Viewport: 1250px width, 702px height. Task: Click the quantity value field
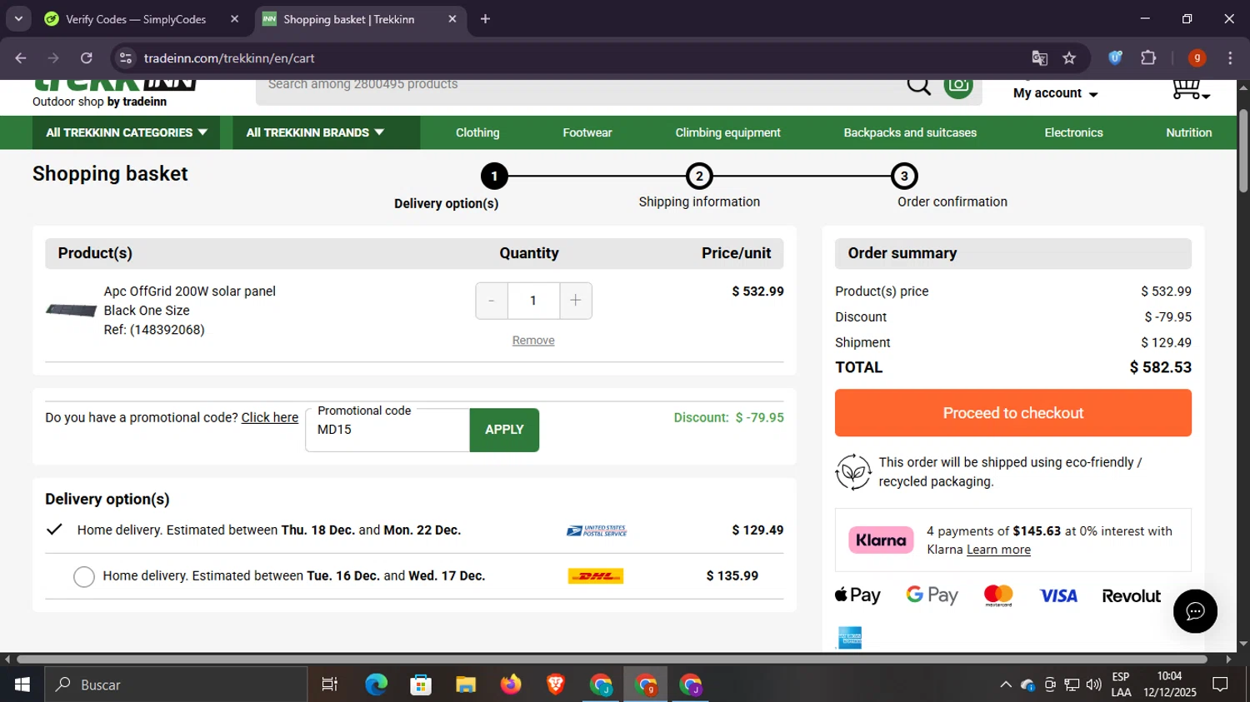[x=533, y=301]
